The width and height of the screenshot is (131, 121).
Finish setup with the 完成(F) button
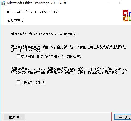pos(123,117)
